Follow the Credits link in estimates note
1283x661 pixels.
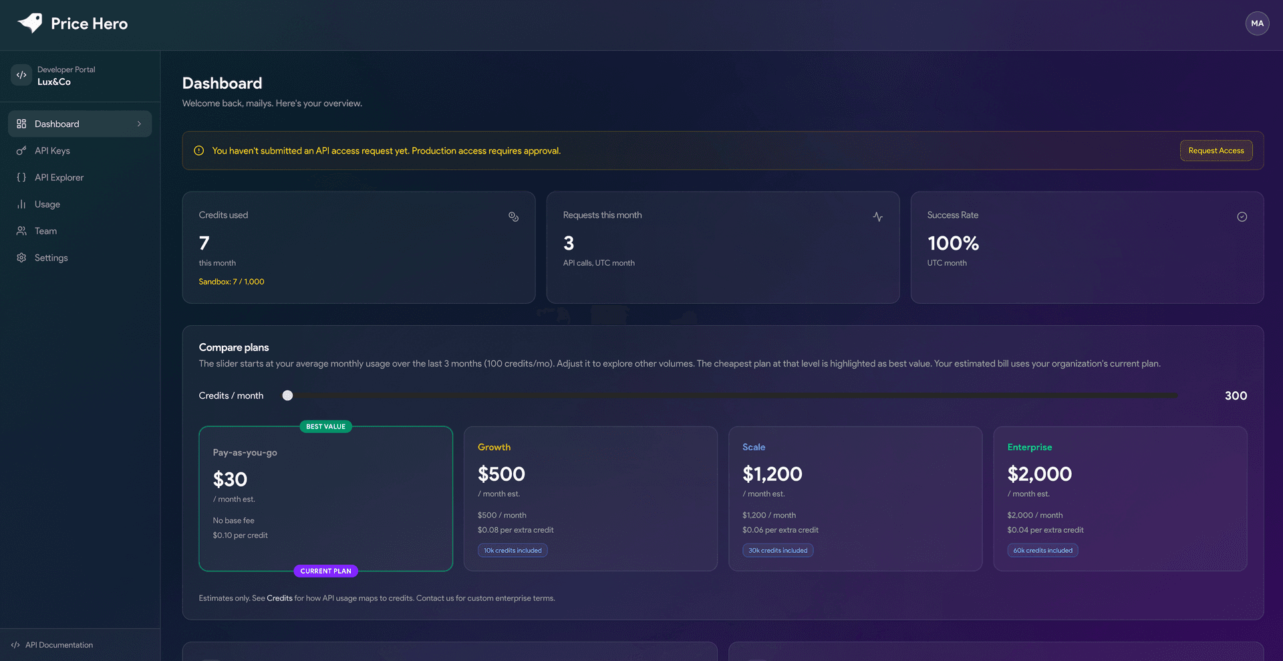tap(279, 598)
